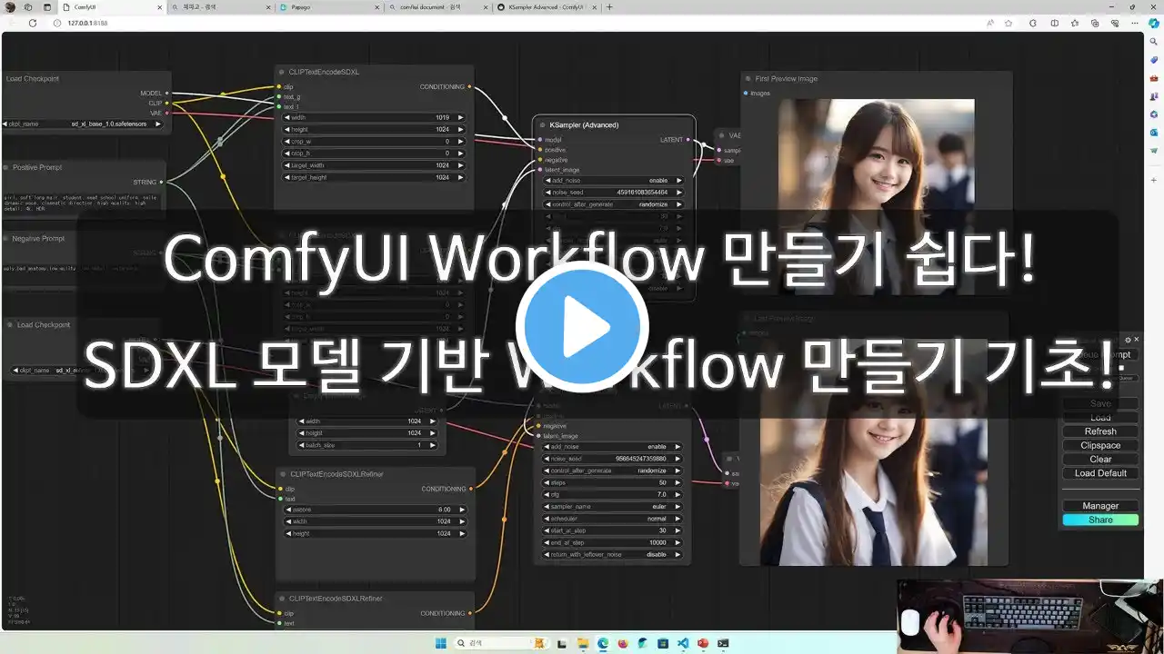Viewport: 1164px width, 654px height.
Task: Click the Clear button in ComfyUI menu
Action: coord(1100,459)
